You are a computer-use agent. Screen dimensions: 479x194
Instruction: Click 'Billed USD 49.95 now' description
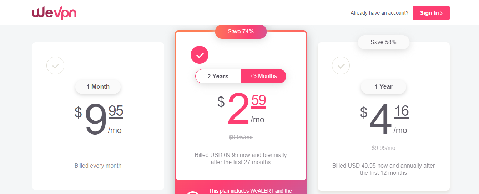pyautogui.click(x=383, y=169)
